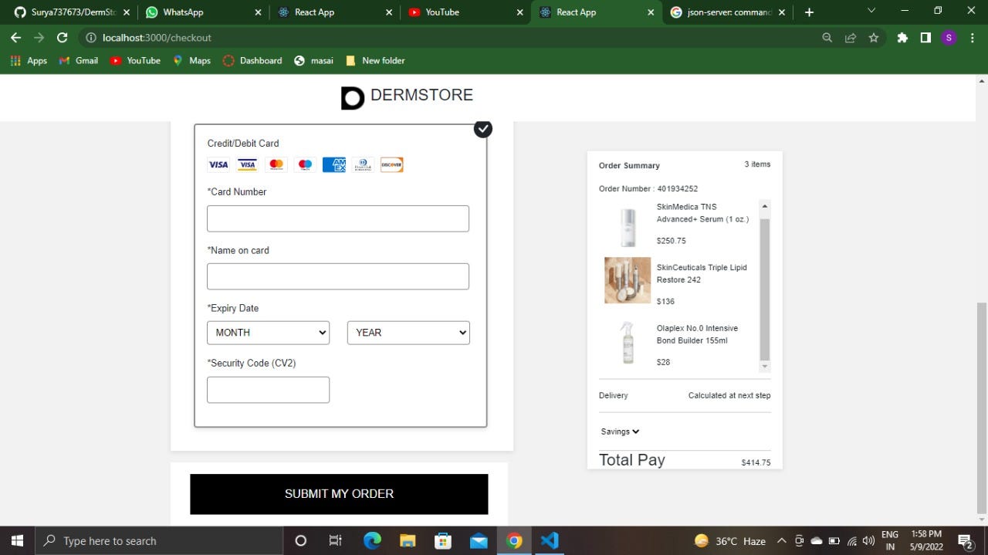
Task: Click the share page icon in address bar
Action: [x=851, y=37]
